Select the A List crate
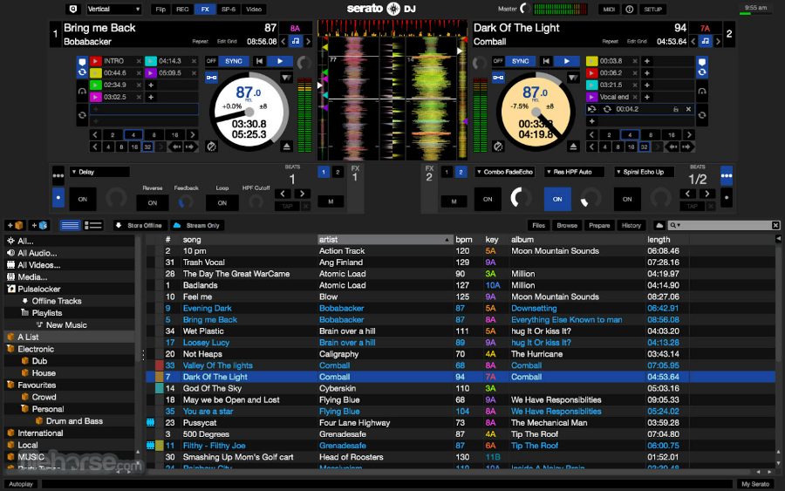This screenshot has height=491, width=785. [69, 337]
